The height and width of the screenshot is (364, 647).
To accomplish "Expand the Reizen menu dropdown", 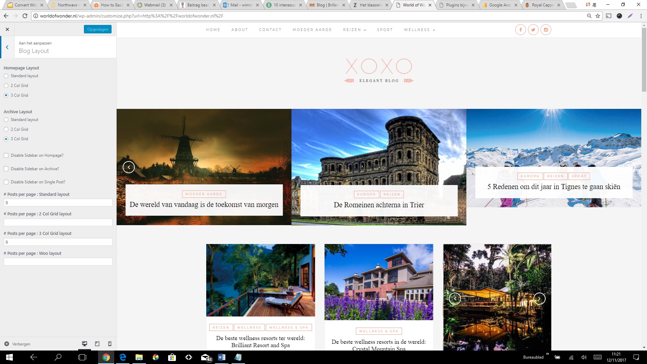I will coord(355,30).
